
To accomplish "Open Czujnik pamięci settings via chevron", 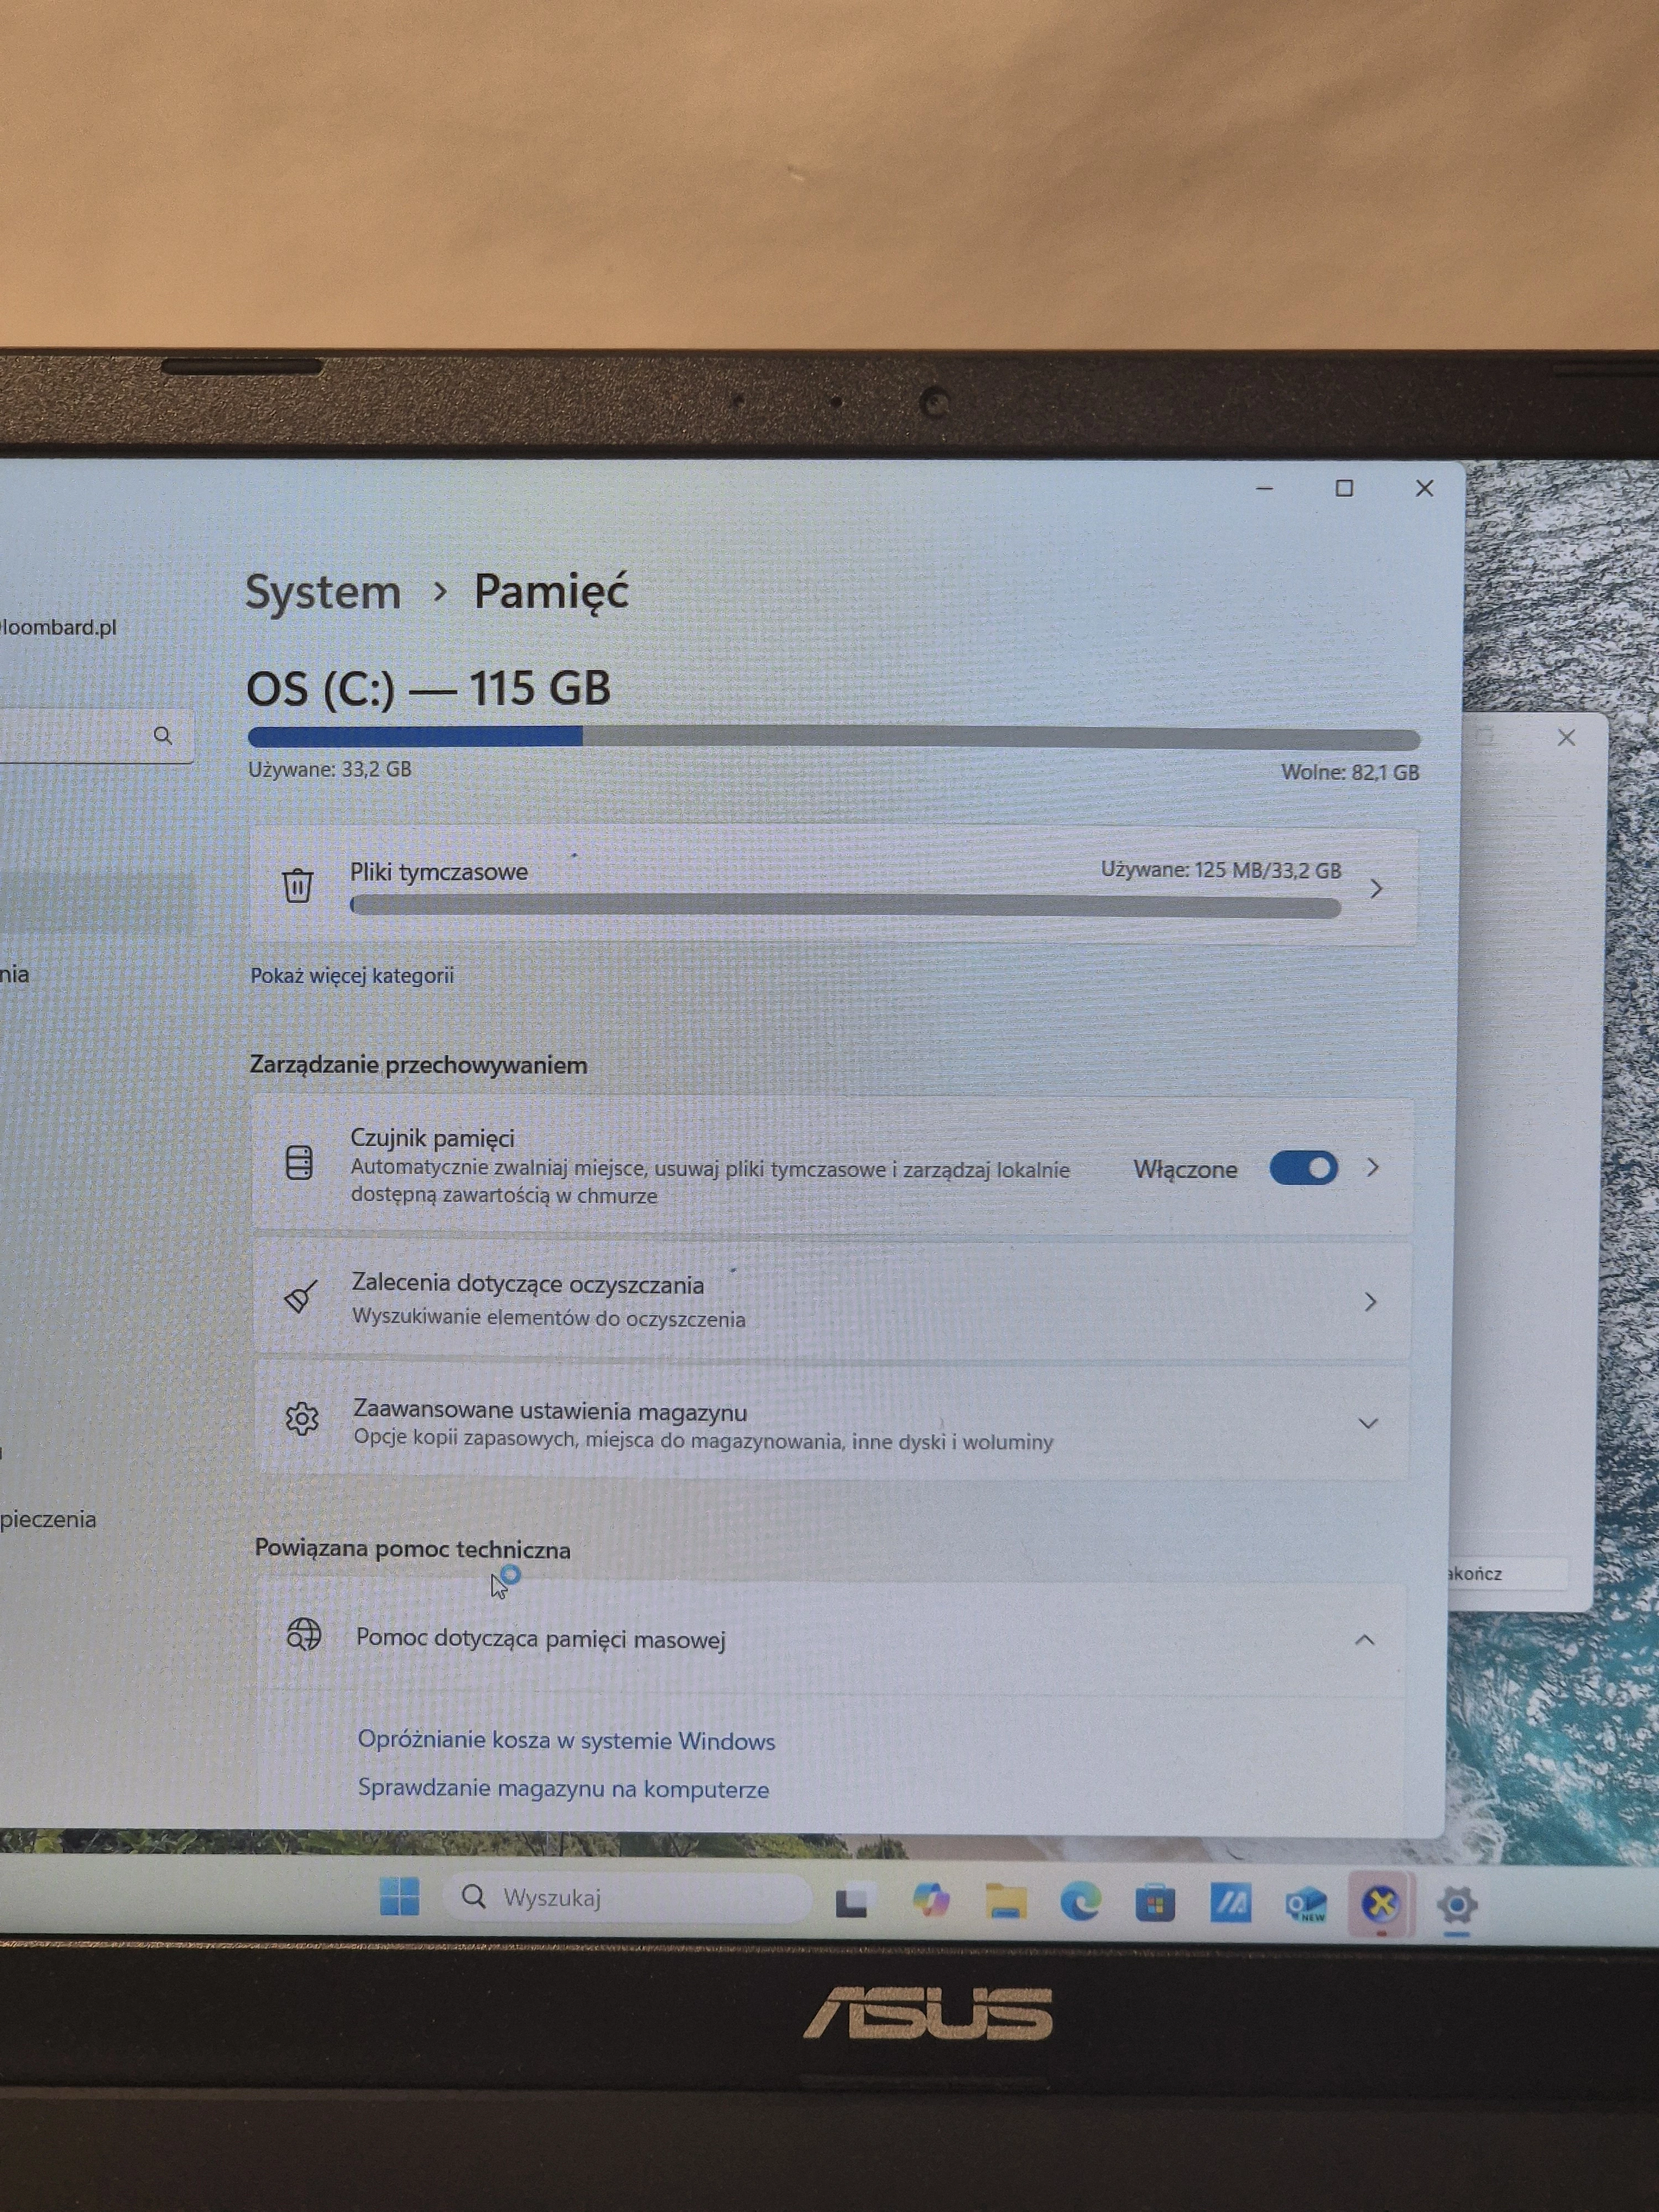I will [x=1373, y=1168].
